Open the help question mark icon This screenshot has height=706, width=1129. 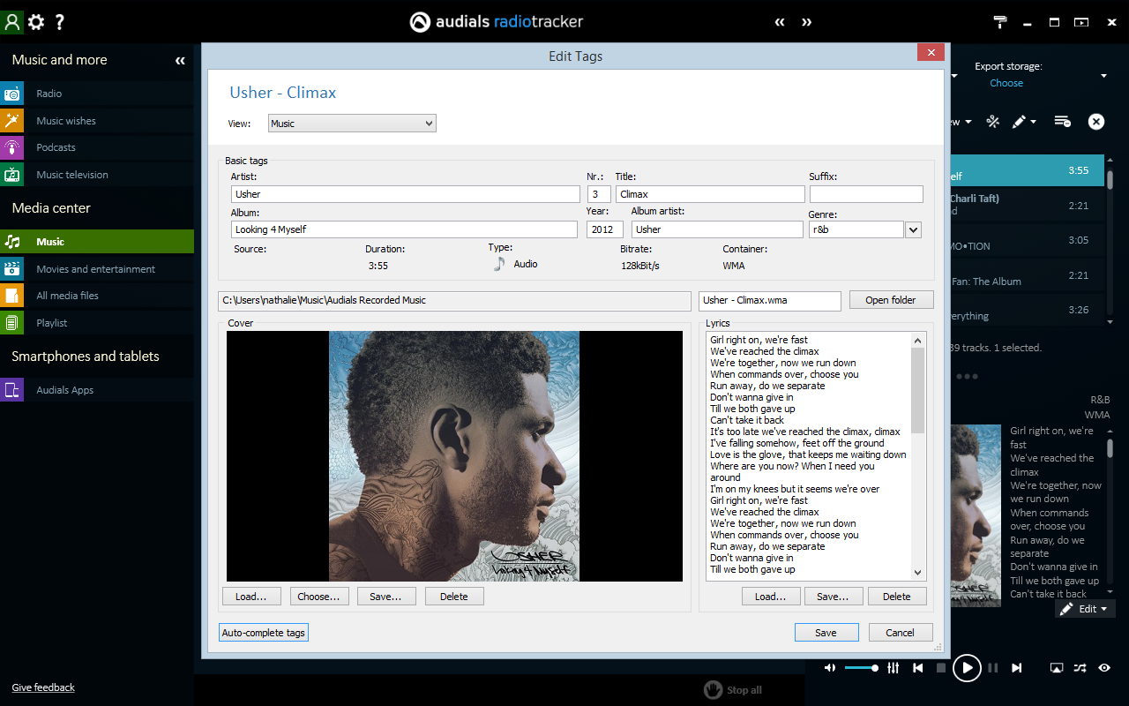pyautogui.click(x=59, y=22)
